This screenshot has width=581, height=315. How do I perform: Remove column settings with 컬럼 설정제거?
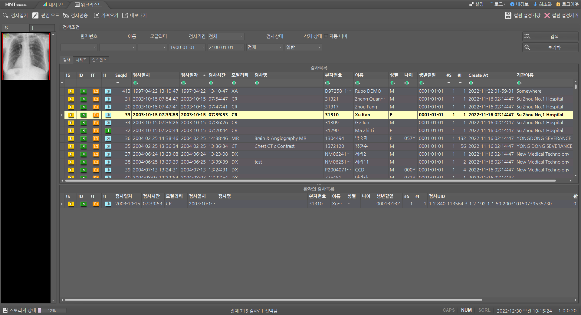click(561, 15)
